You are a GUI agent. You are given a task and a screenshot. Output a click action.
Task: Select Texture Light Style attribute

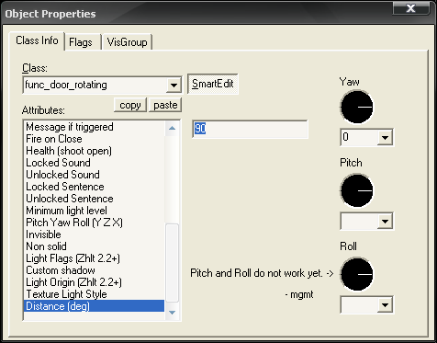click(94, 294)
